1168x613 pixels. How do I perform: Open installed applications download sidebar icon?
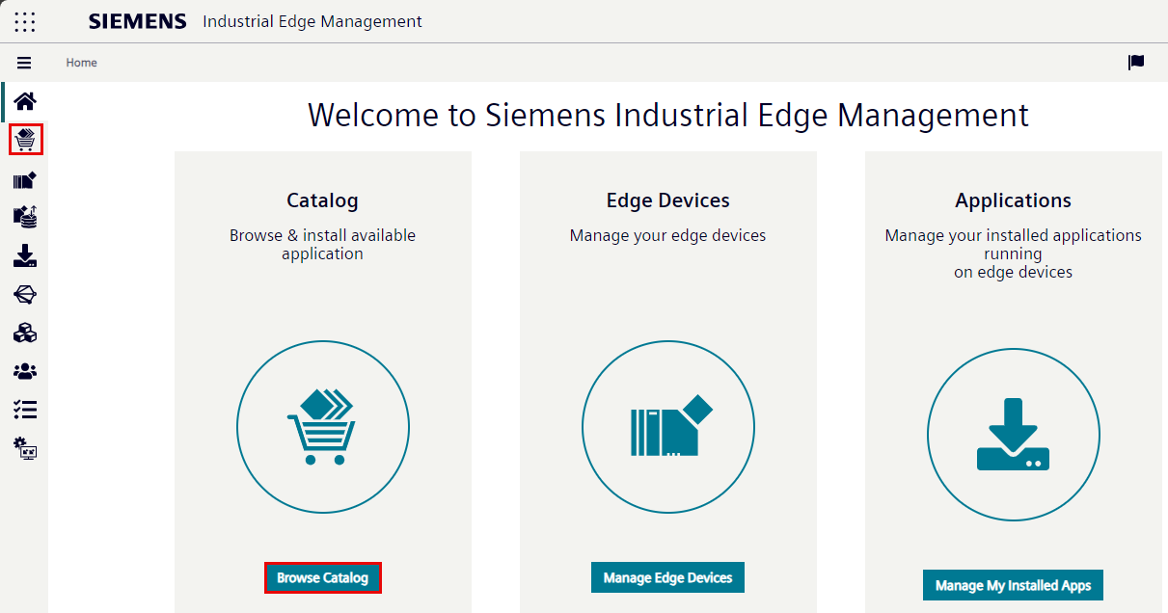click(25, 255)
